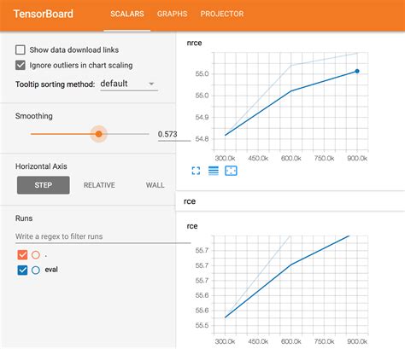Click the data point on the nrce curve

pos(357,71)
